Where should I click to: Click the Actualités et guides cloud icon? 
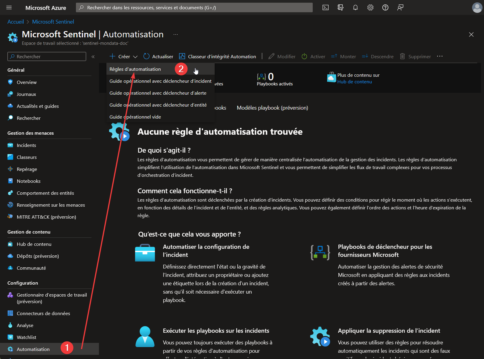tap(10, 106)
